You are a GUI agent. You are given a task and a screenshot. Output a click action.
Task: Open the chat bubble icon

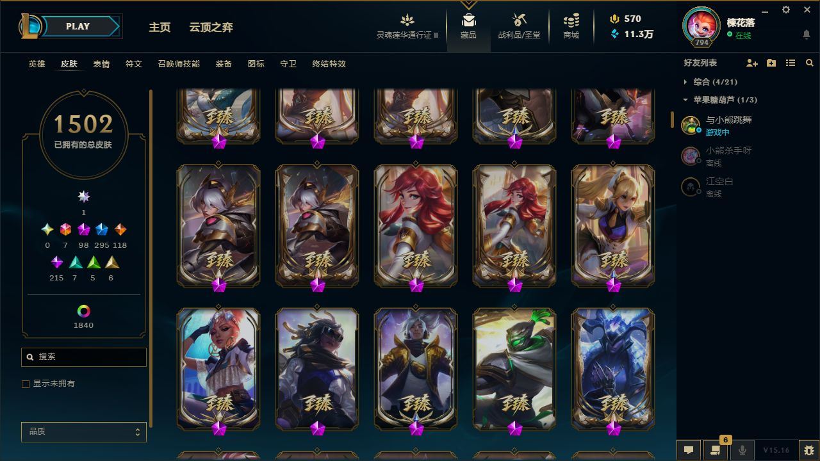(689, 450)
